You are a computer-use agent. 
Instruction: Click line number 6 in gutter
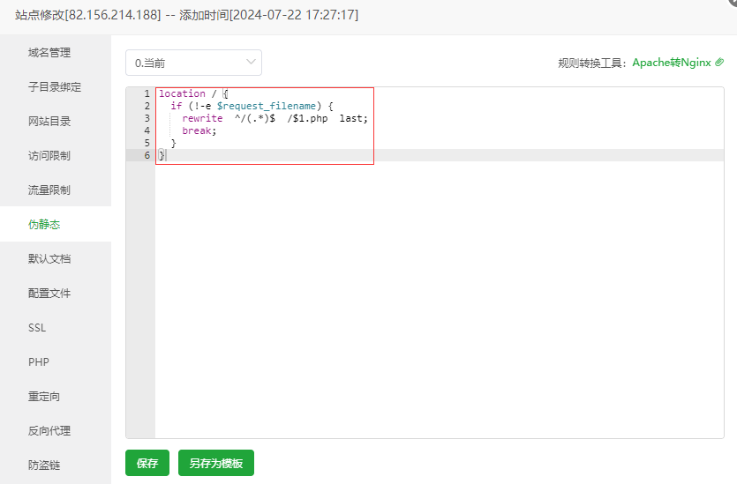[x=147, y=155]
